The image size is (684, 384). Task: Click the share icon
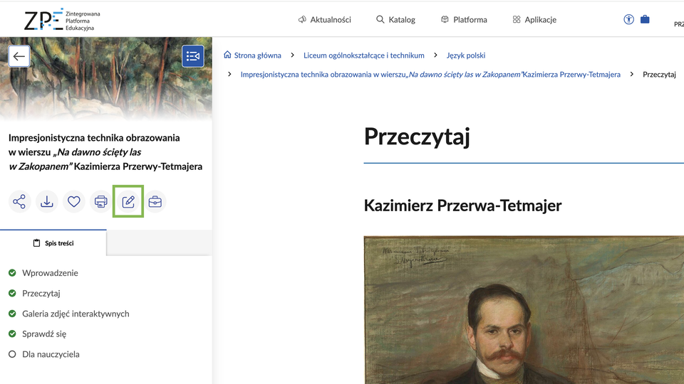[x=19, y=202]
